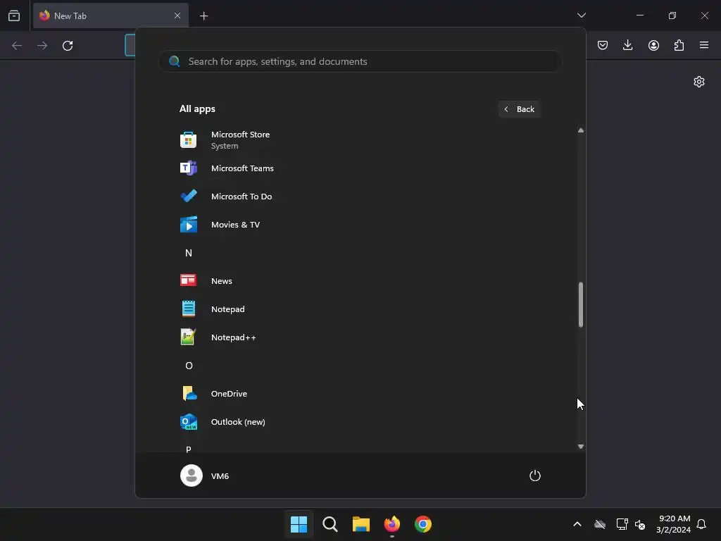
Task: Open the clock showing 9:20 AM
Action: 674,524
